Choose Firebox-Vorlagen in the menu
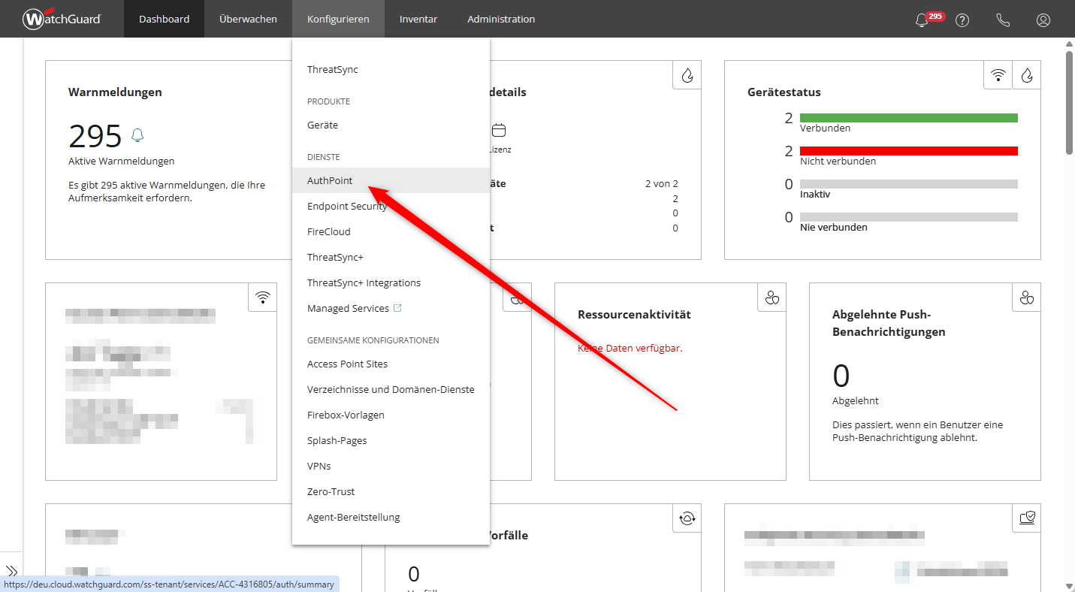This screenshot has height=592, width=1075. (346, 415)
